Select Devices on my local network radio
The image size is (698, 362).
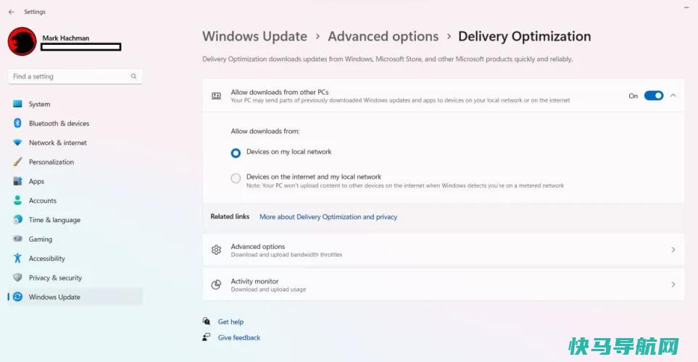[236, 153]
